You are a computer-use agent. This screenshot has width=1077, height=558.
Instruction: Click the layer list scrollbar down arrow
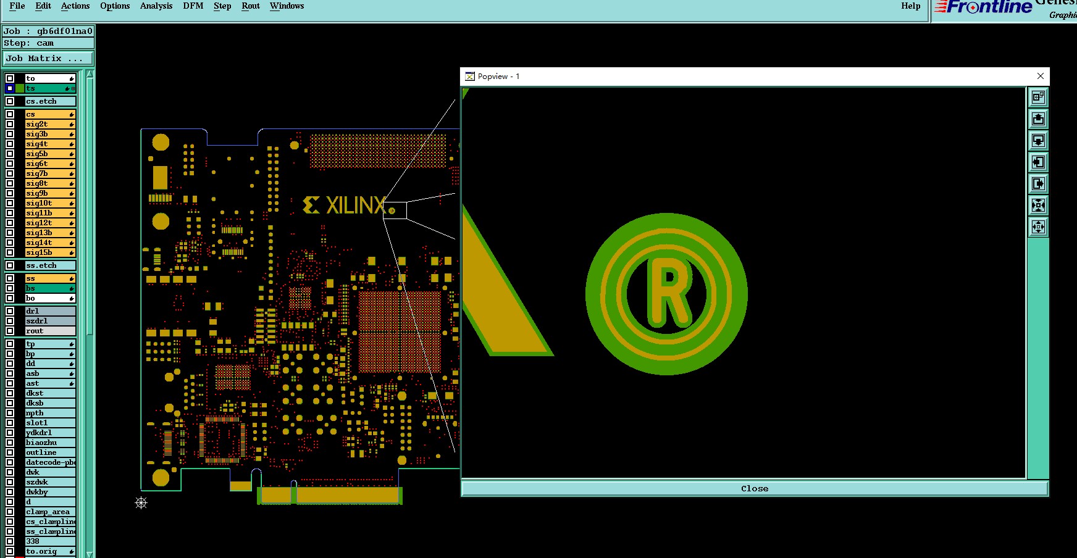90,554
